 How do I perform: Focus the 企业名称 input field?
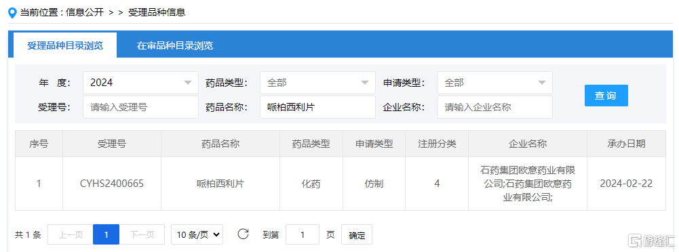[494, 107]
